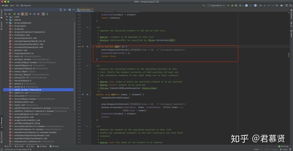Toggle Autoscroll from Source in Structure toolbar

[47, 14]
